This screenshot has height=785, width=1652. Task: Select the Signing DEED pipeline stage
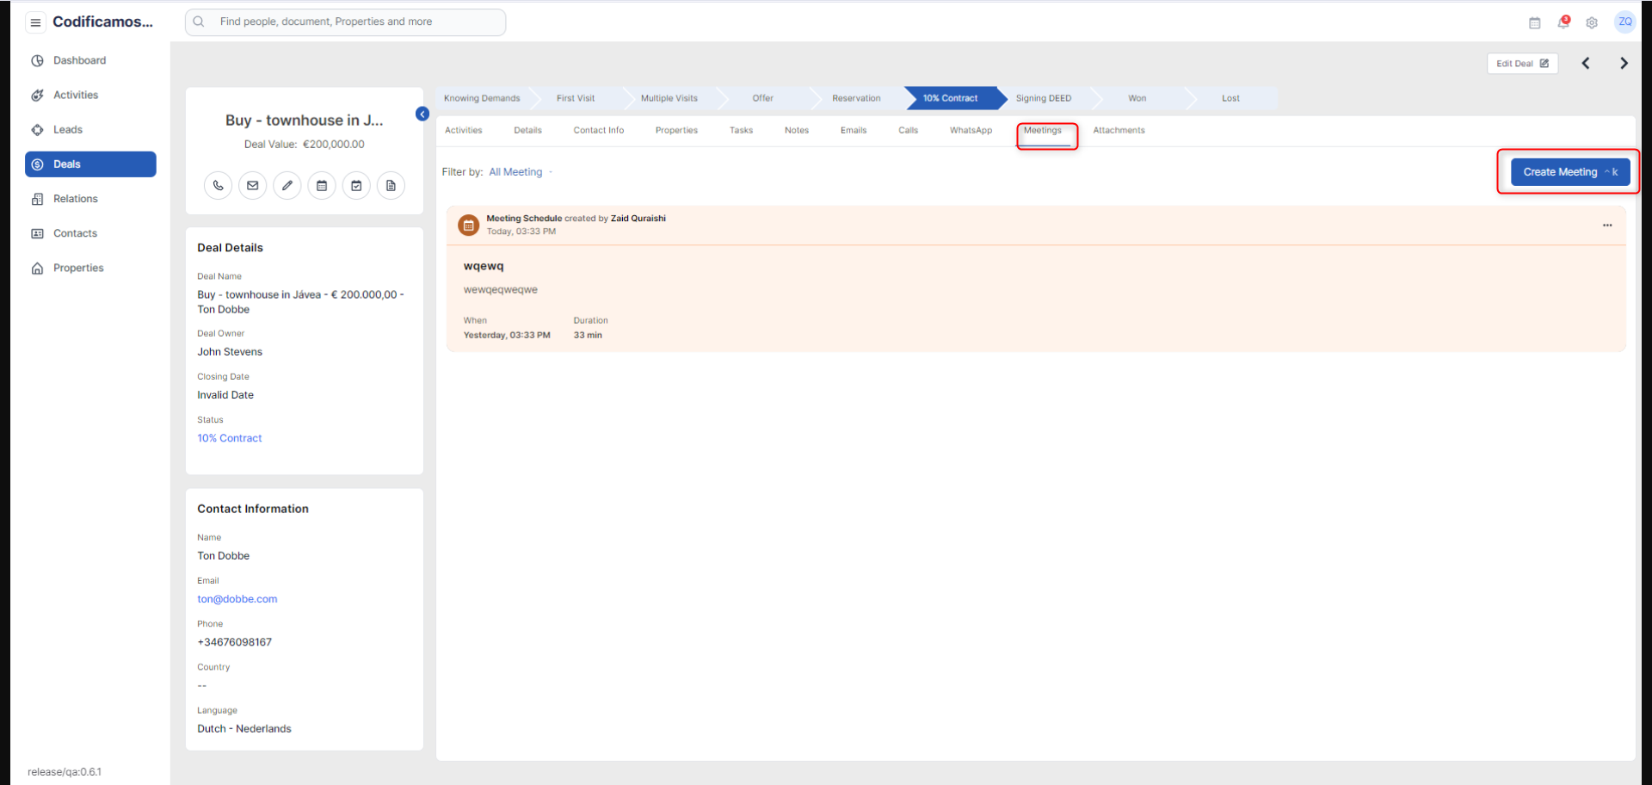click(x=1043, y=98)
